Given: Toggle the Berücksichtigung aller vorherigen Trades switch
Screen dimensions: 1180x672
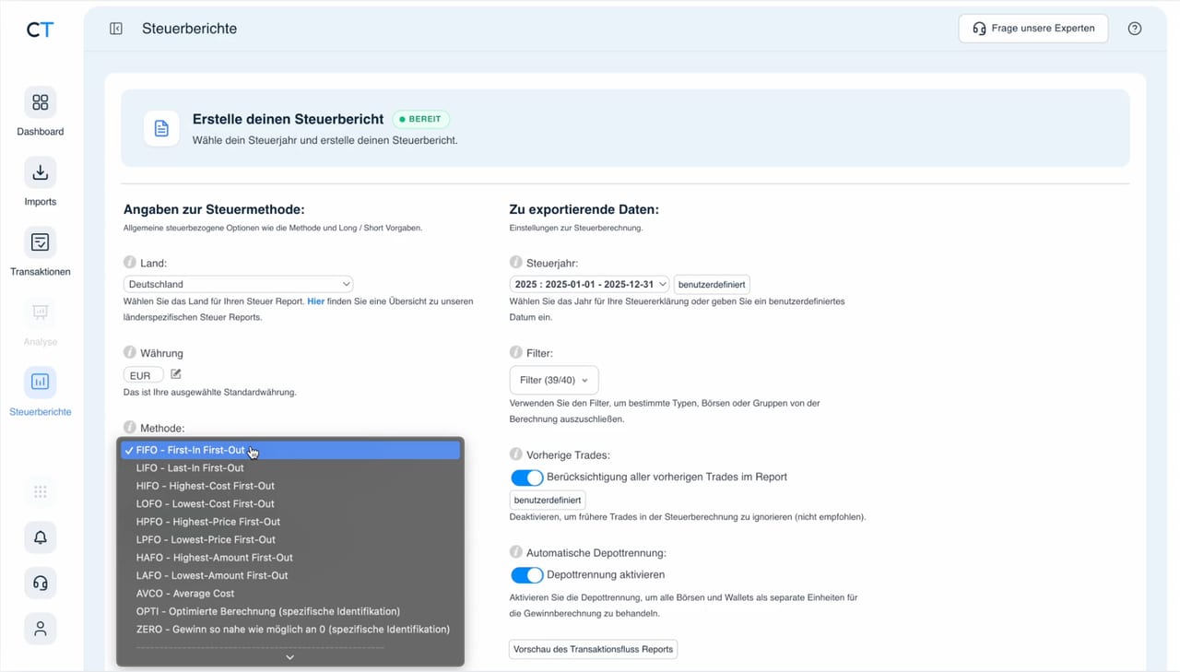Looking at the screenshot, I should [527, 477].
